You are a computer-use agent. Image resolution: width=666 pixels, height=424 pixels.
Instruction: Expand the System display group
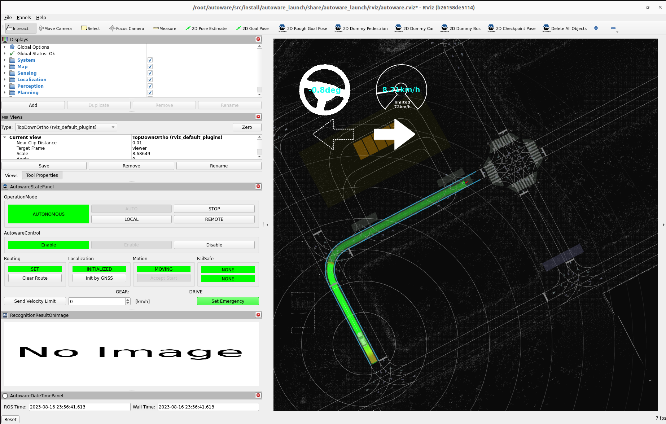pos(5,60)
